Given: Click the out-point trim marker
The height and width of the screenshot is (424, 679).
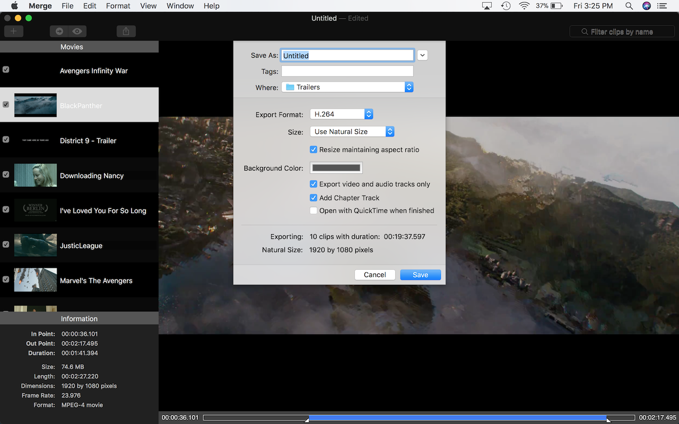Looking at the screenshot, I should coord(608,420).
